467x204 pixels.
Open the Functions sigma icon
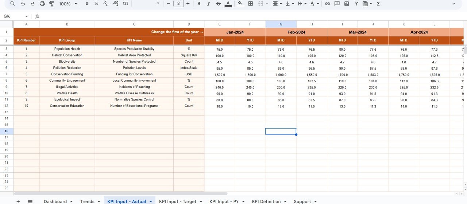[378, 4]
